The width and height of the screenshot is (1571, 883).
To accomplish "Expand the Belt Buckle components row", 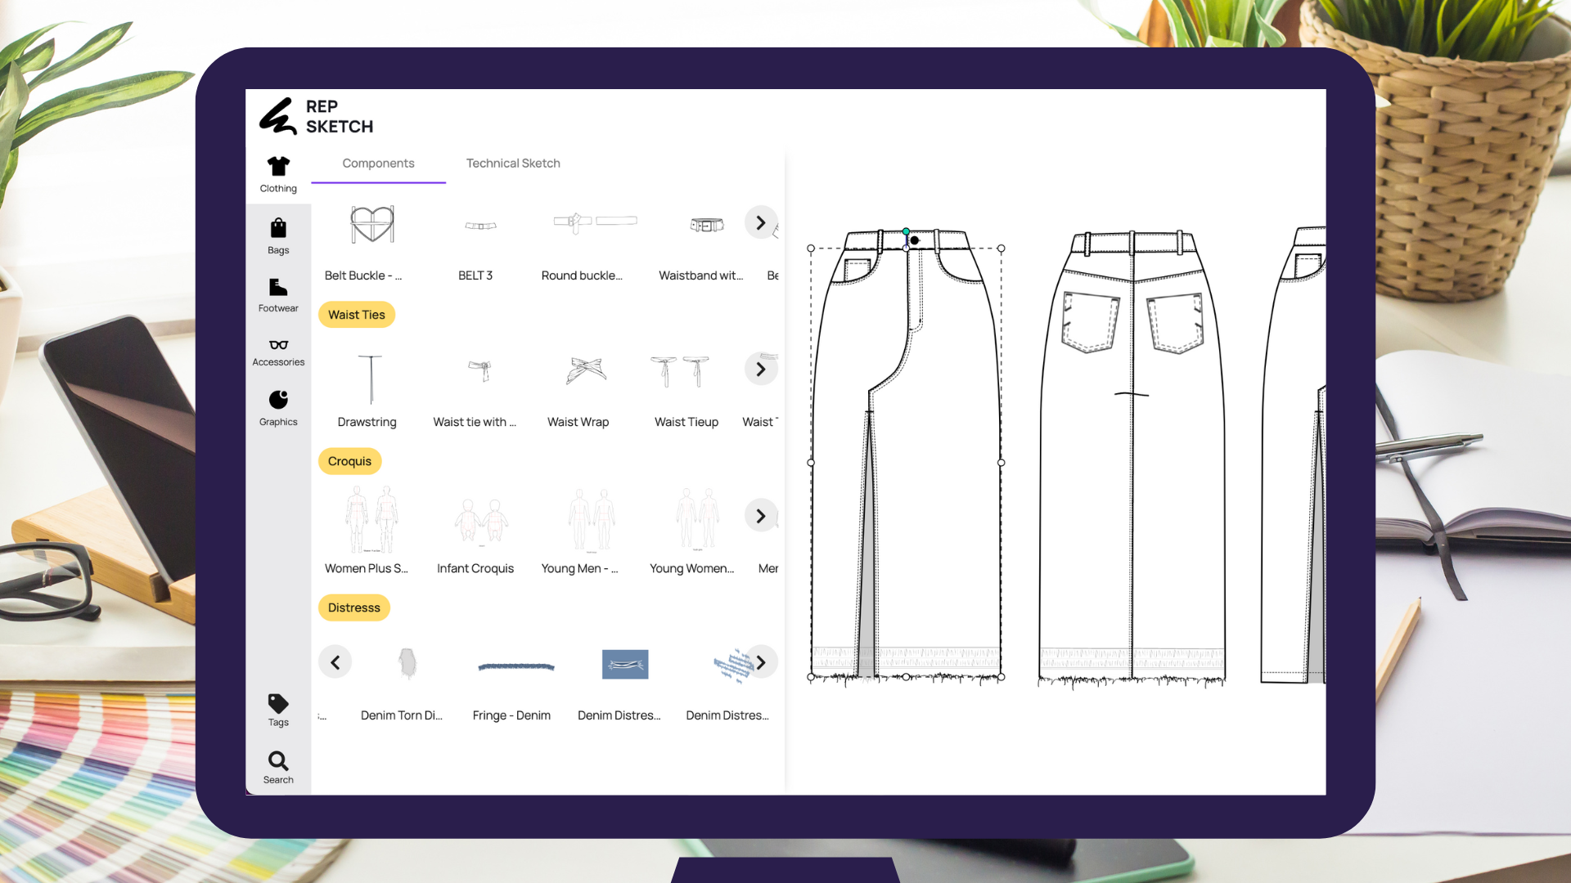I will click(x=761, y=223).
